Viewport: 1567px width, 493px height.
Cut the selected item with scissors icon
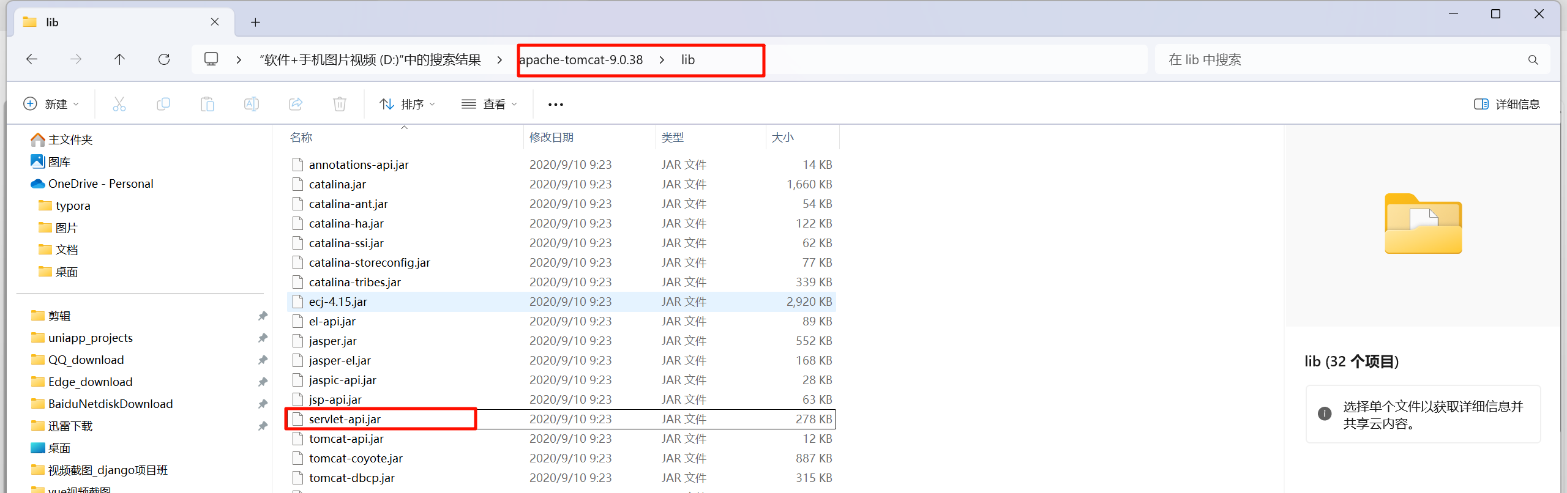pos(119,104)
